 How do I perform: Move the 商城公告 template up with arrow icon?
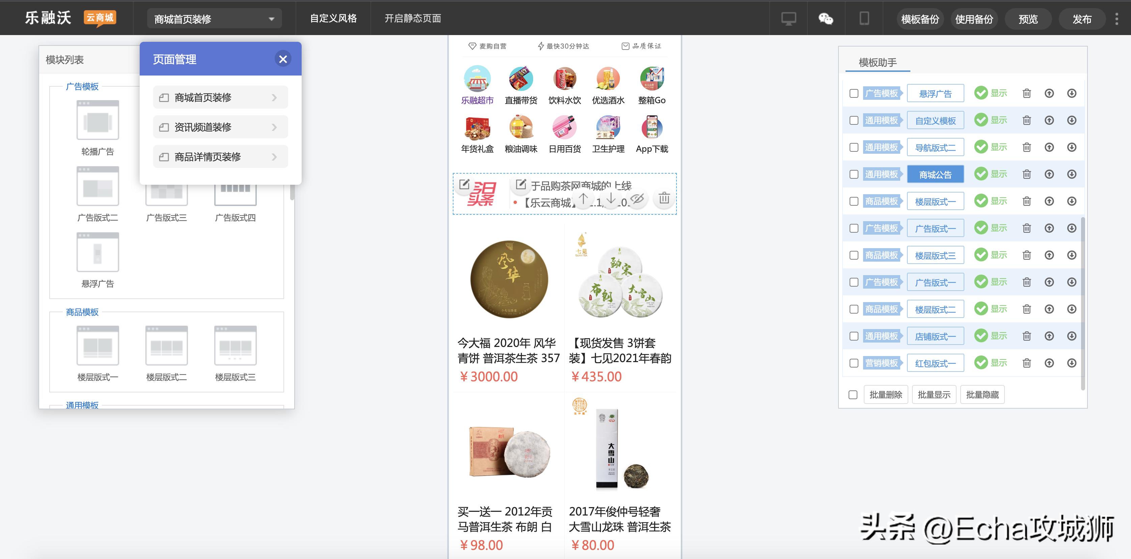(1049, 174)
